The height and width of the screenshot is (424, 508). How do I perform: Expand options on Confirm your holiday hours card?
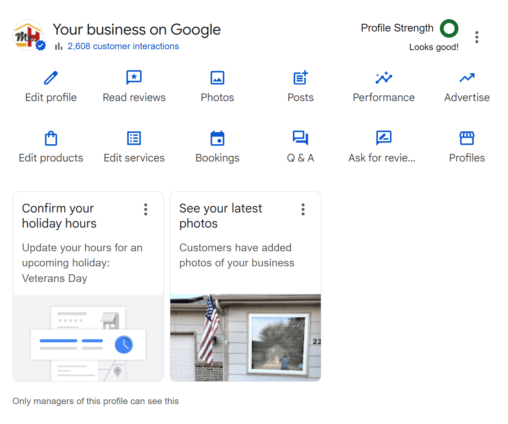[x=146, y=209]
